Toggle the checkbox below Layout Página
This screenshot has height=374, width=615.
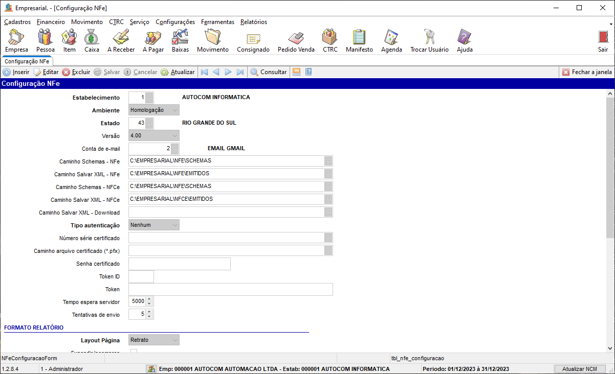pos(134,352)
